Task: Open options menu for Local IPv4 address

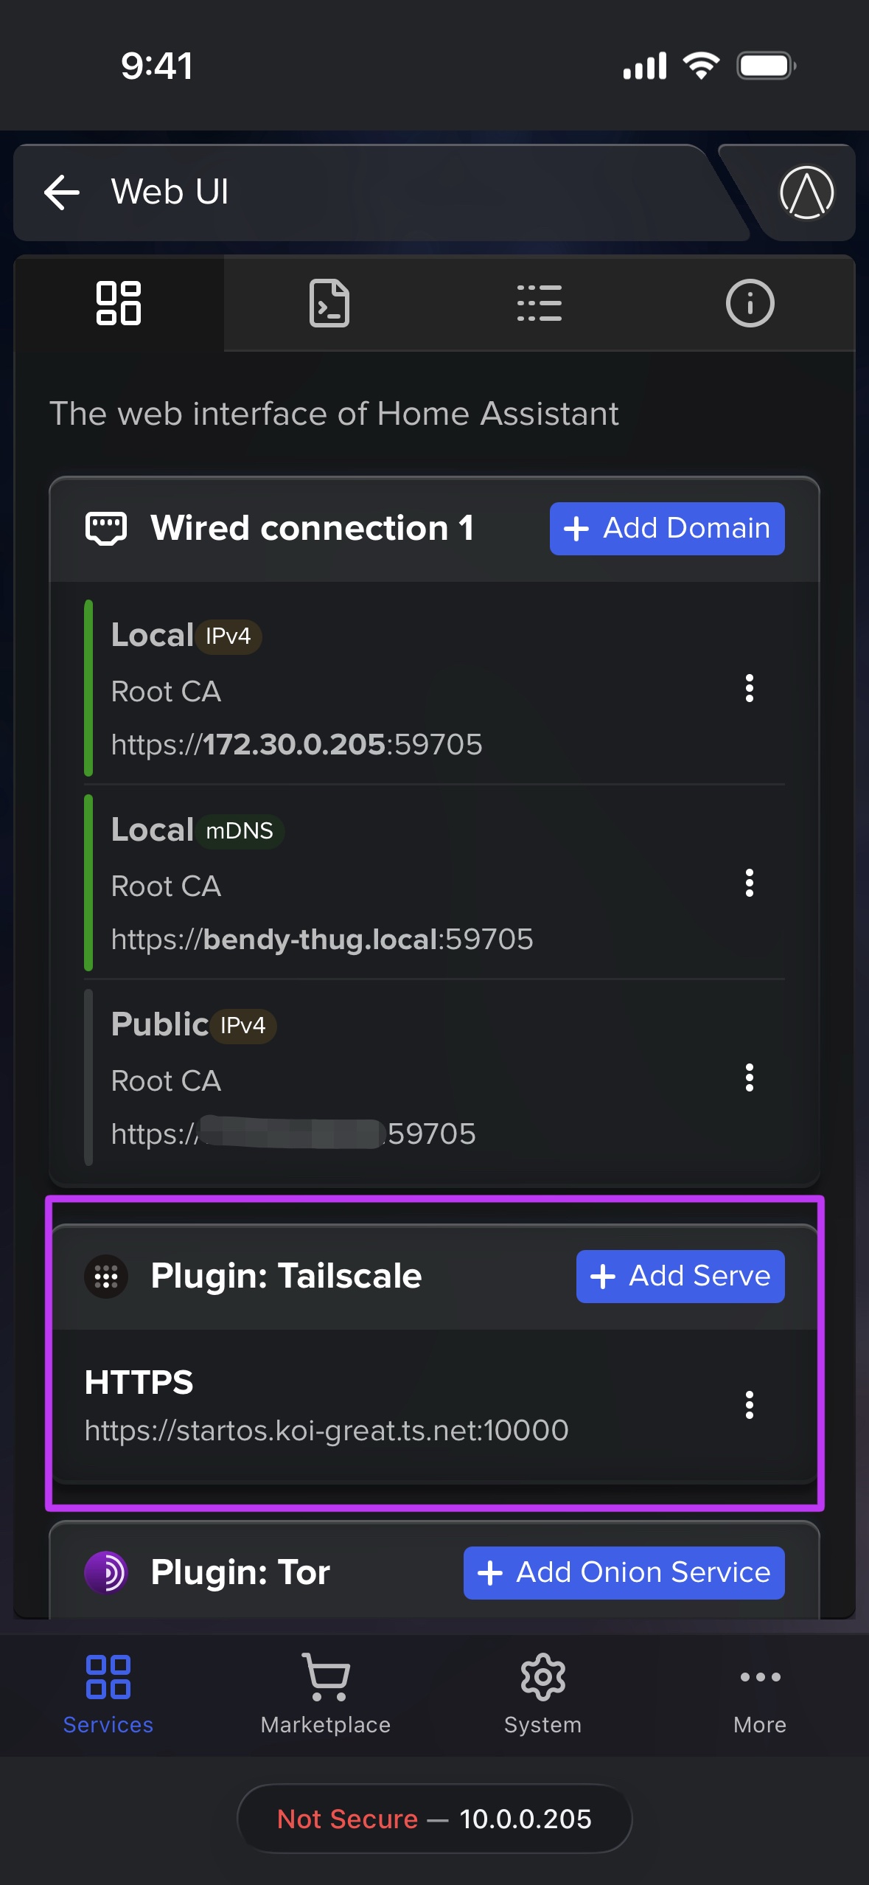Action: (749, 688)
